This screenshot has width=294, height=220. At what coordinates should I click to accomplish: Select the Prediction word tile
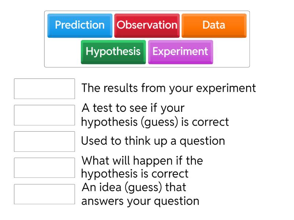pyautogui.click(x=80, y=25)
